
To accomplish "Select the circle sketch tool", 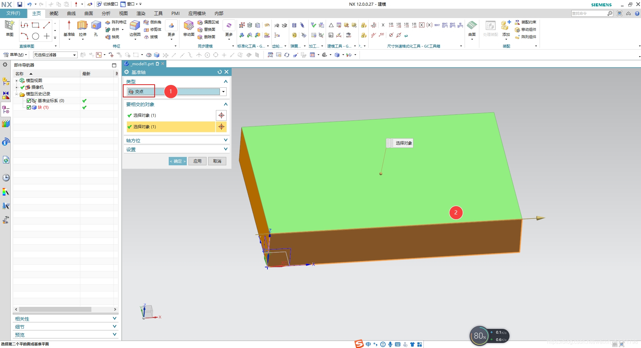I will coord(35,36).
